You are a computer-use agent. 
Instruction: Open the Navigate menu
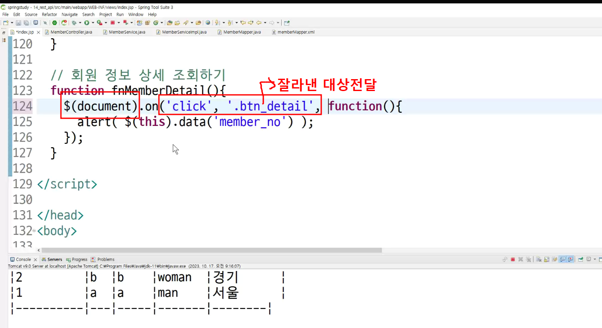click(70, 14)
